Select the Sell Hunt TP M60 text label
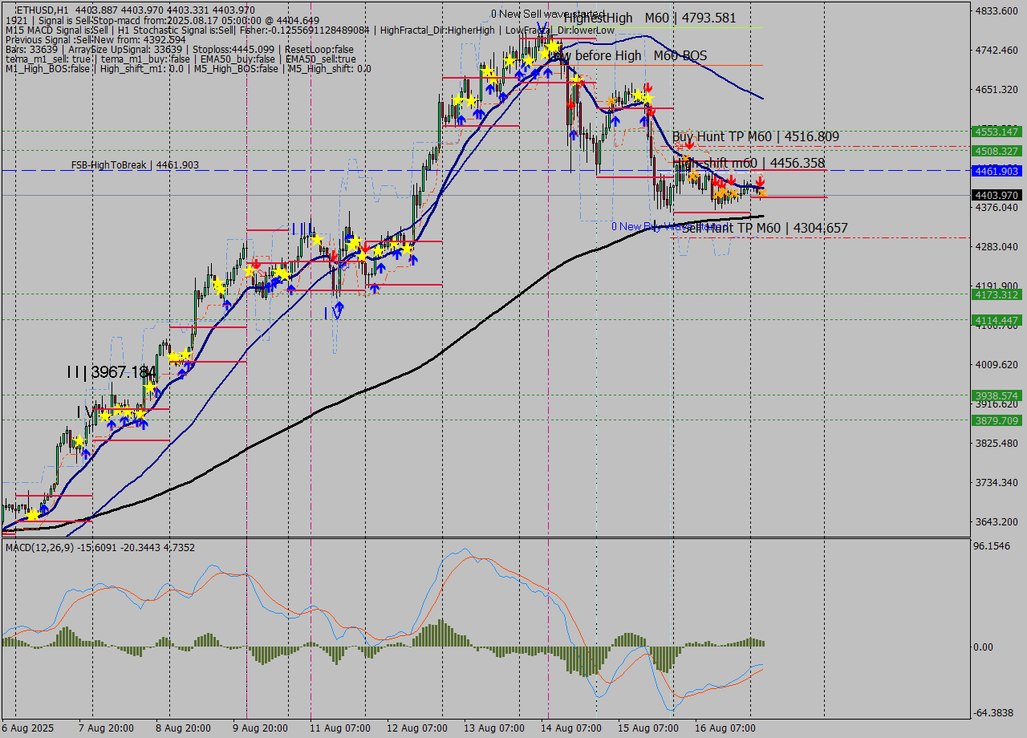The height and width of the screenshot is (738, 1027). point(764,229)
